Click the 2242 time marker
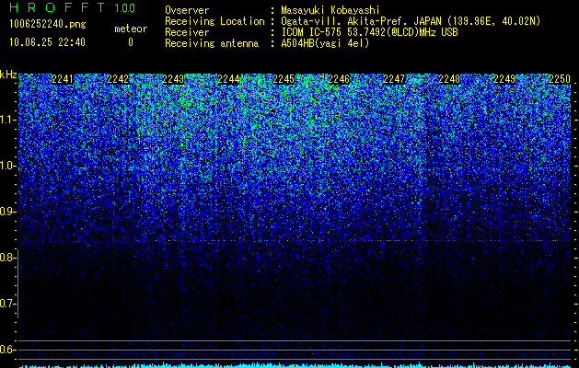579x368 pixels. point(118,79)
